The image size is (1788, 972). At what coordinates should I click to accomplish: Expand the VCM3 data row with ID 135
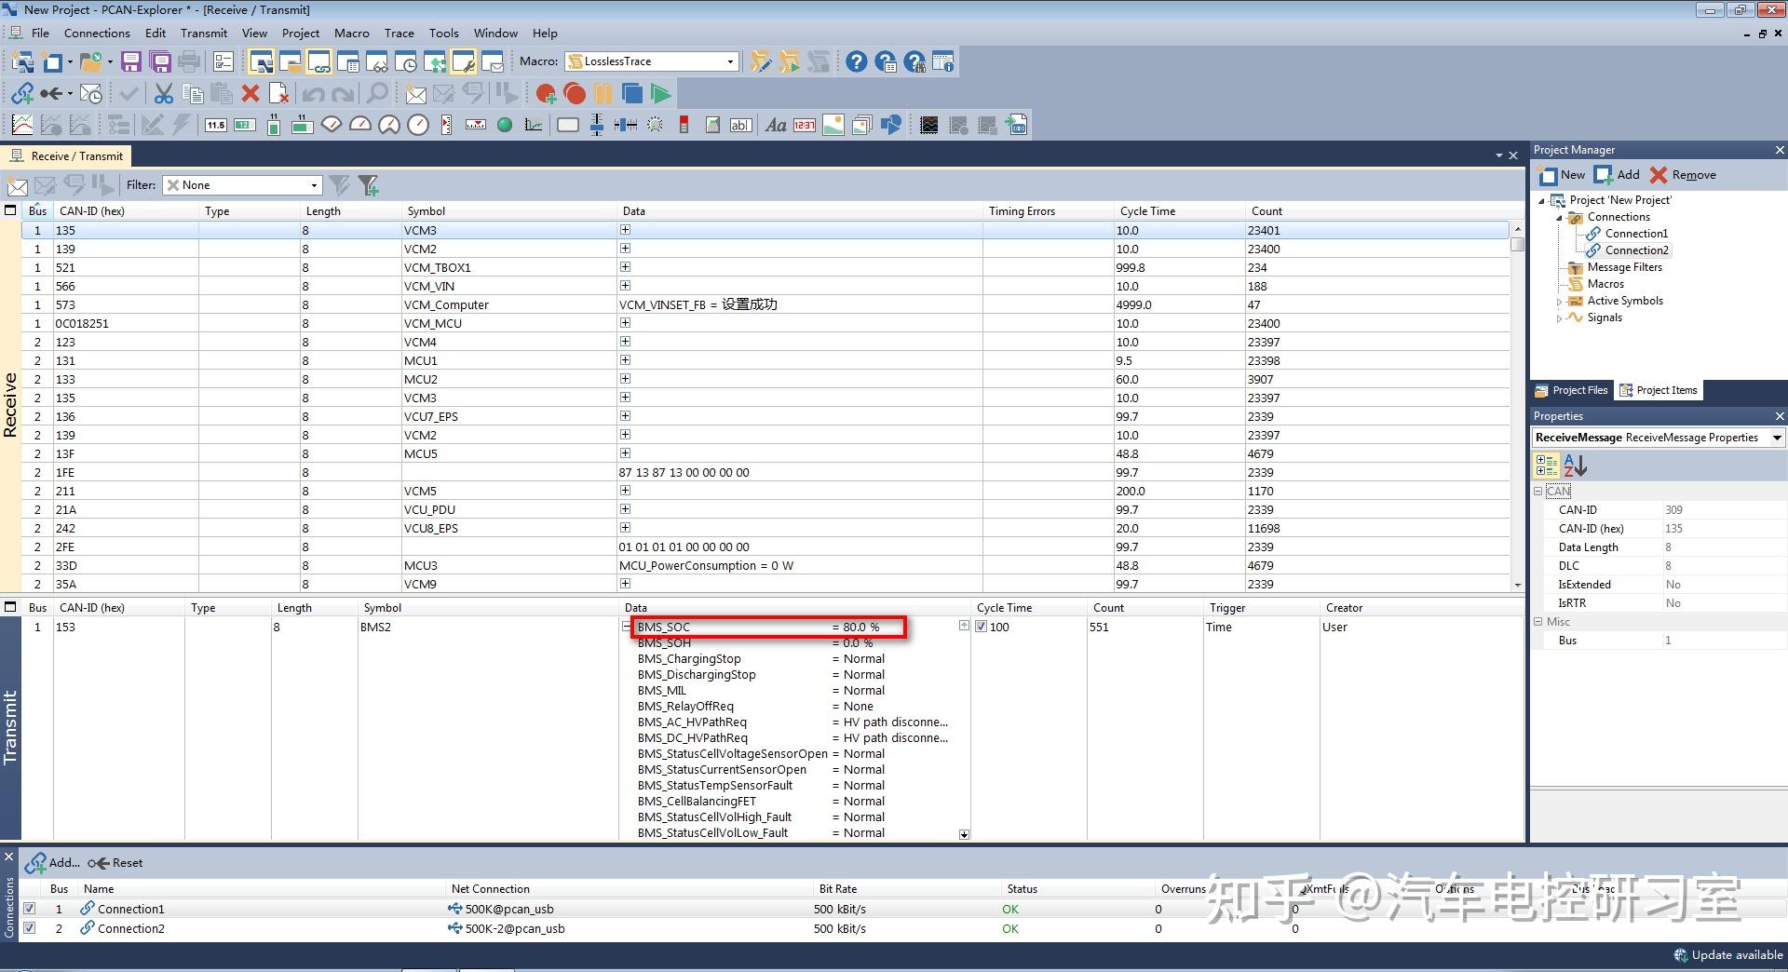(x=625, y=230)
